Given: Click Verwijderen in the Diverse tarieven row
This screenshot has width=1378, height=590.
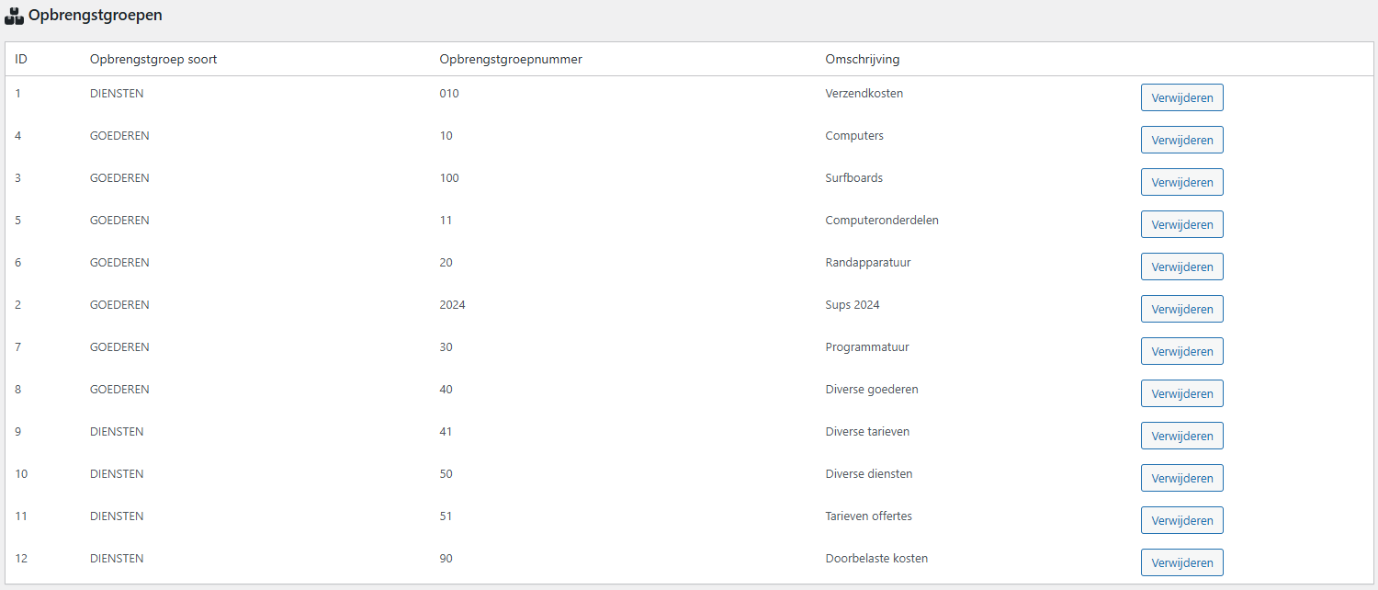Looking at the screenshot, I should [x=1181, y=436].
